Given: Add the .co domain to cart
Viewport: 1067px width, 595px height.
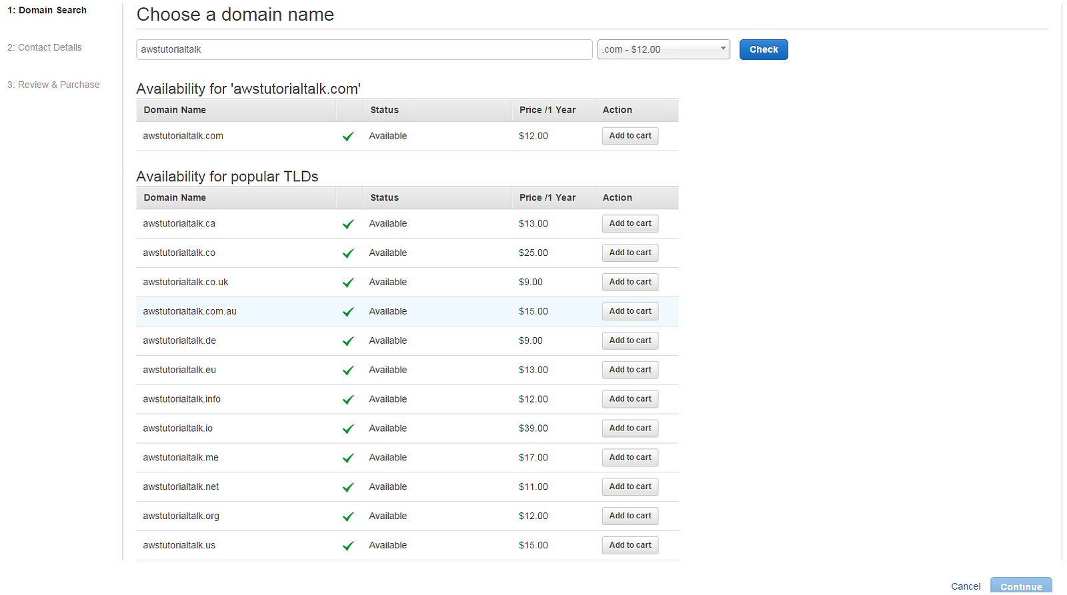Looking at the screenshot, I should click(x=630, y=253).
